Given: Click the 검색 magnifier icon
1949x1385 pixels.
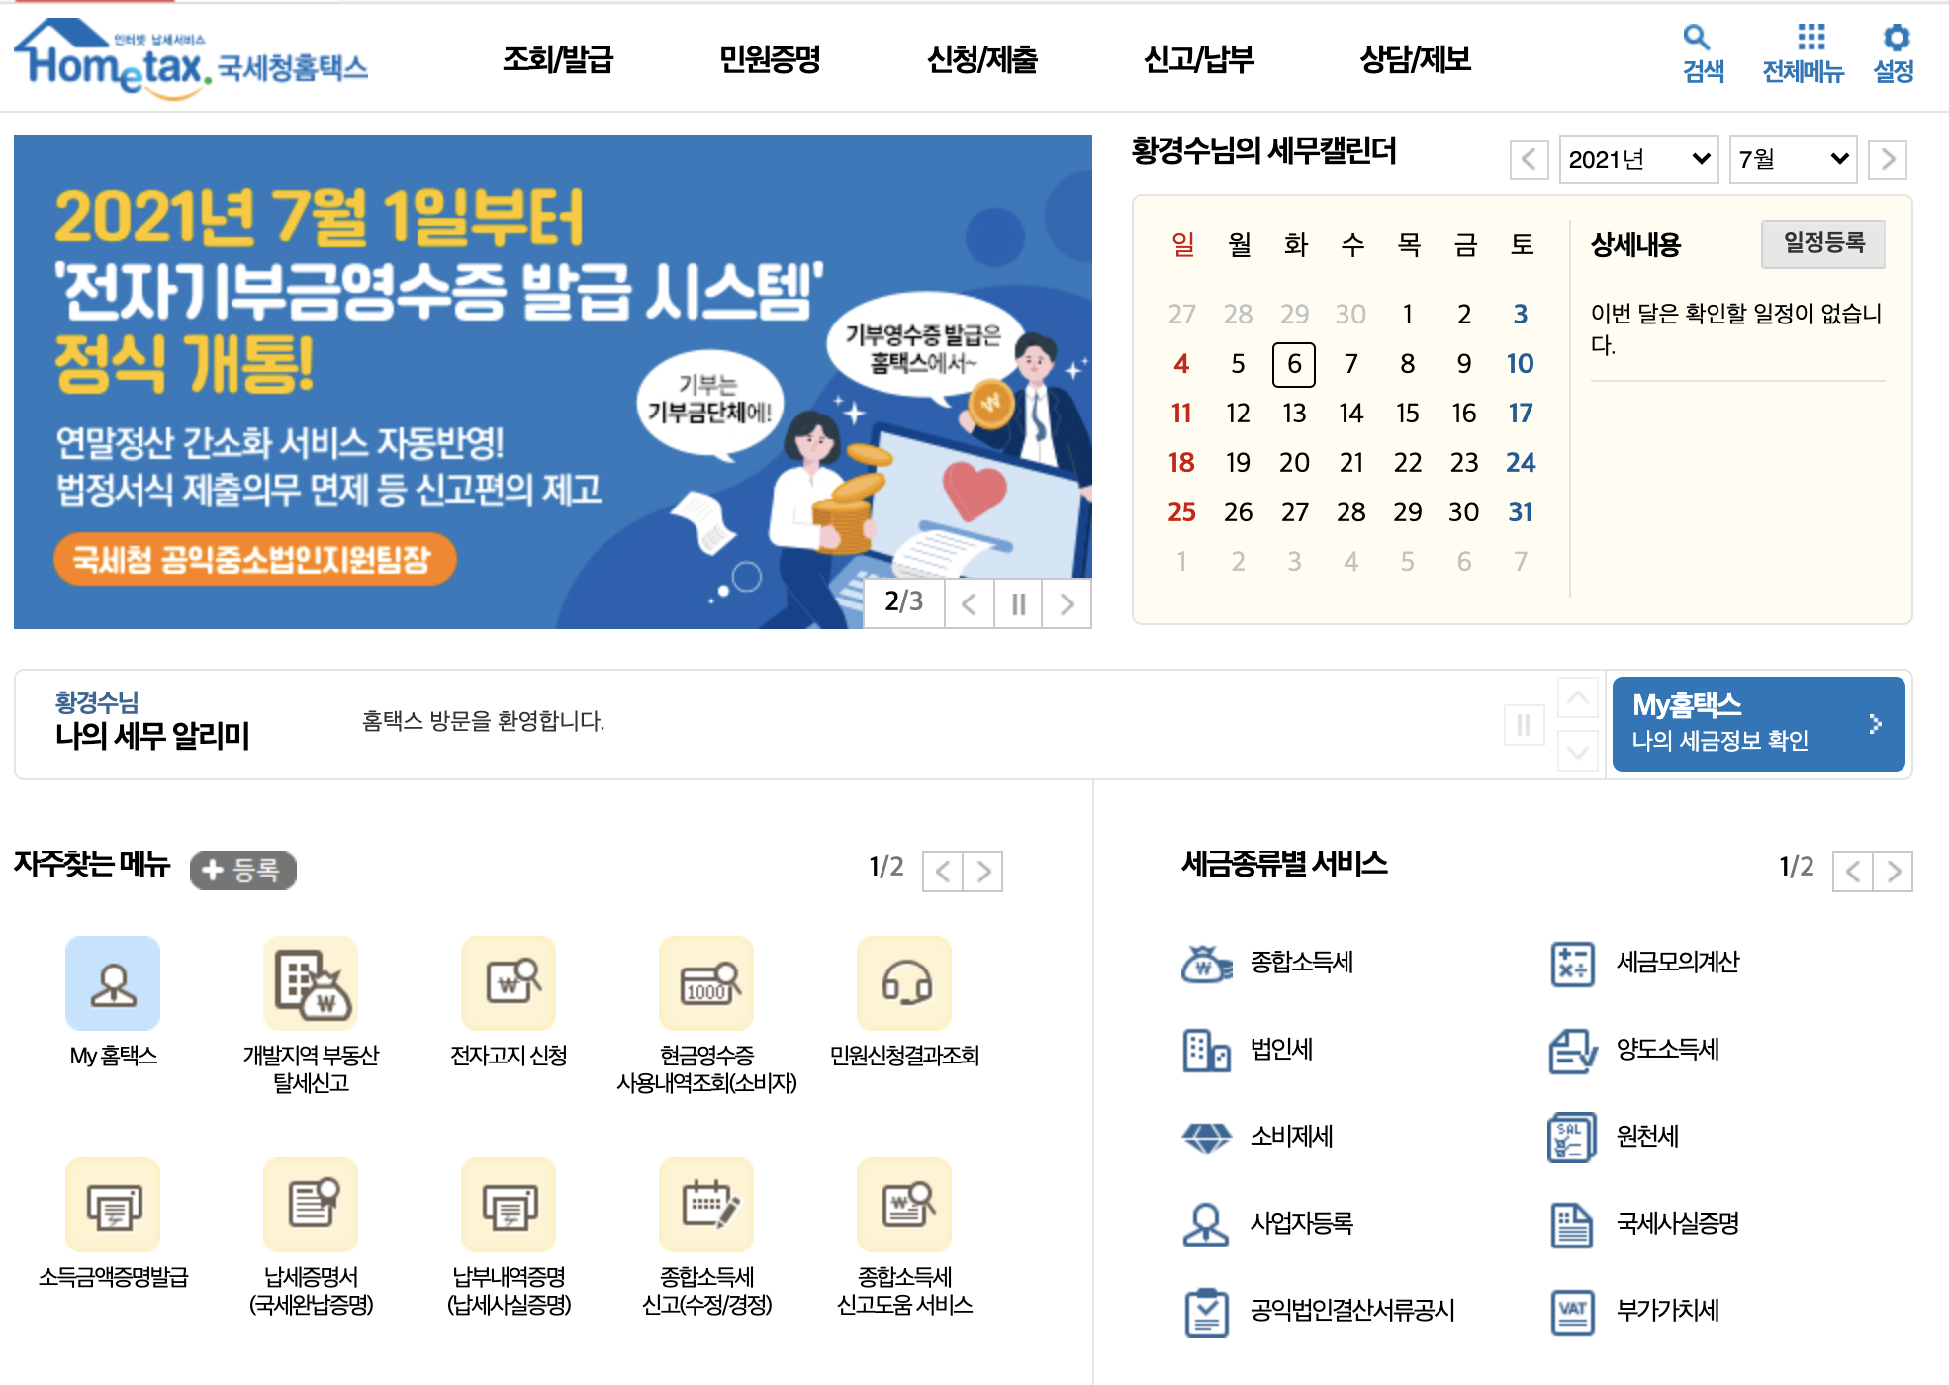Looking at the screenshot, I should click(x=1697, y=38).
